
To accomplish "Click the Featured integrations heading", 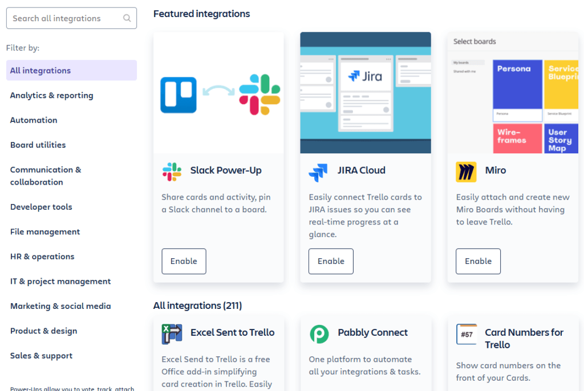I will [x=201, y=14].
